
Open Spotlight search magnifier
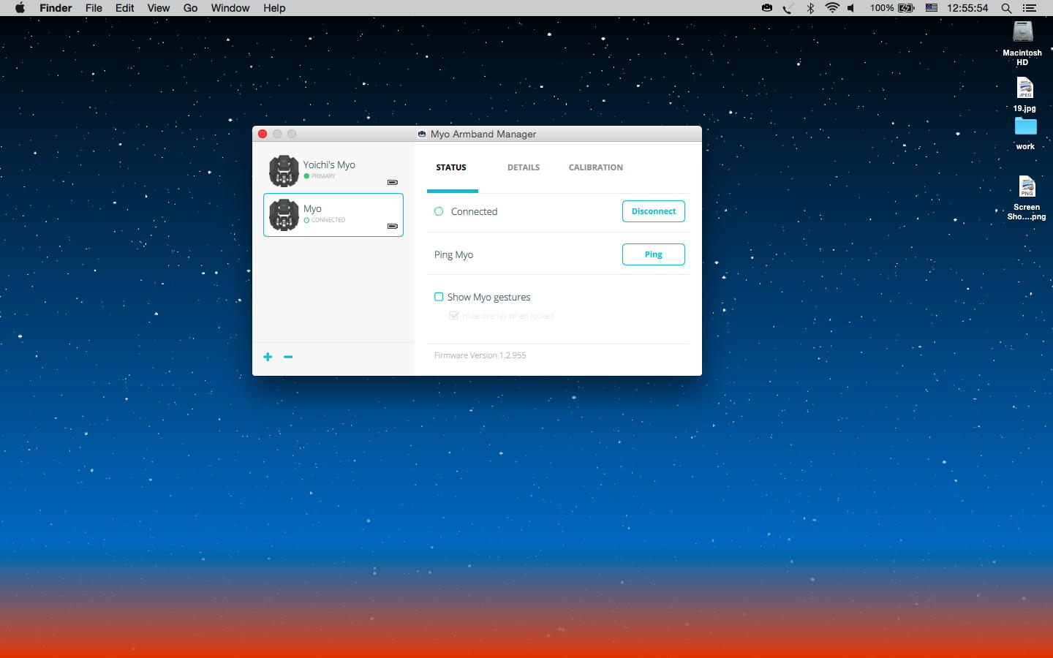[1007, 8]
